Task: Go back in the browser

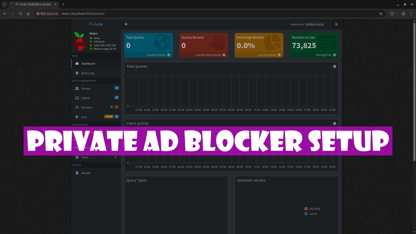Action: pos(5,14)
